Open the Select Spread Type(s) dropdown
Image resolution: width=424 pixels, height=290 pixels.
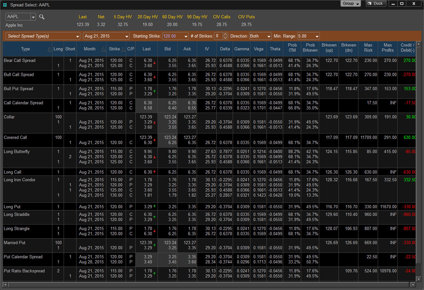(43, 36)
